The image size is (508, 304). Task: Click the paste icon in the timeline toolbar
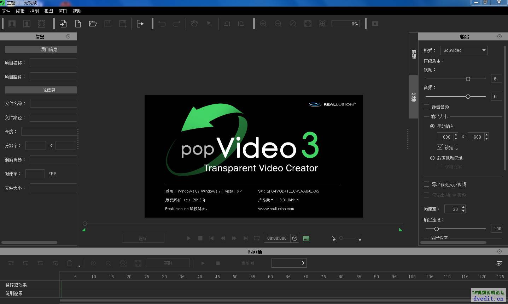coord(70,263)
